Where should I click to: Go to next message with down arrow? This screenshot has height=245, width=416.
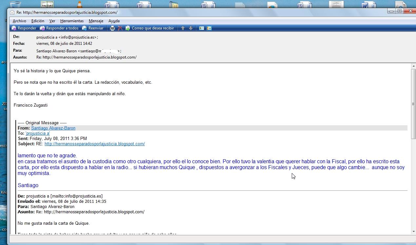pyautogui.click(x=191, y=28)
